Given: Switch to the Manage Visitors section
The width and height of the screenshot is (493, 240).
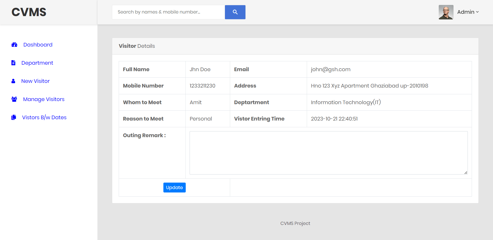Looking at the screenshot, I should tap(43, 99).
